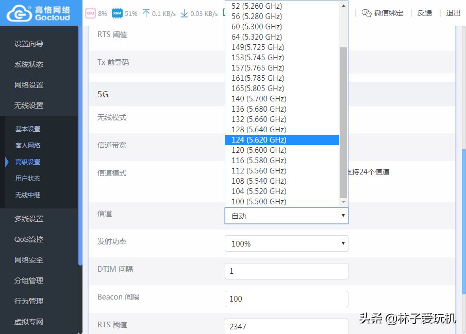Choose channel 128 (5.640 GHz)
466x334 pixels.
pos(282,129)
